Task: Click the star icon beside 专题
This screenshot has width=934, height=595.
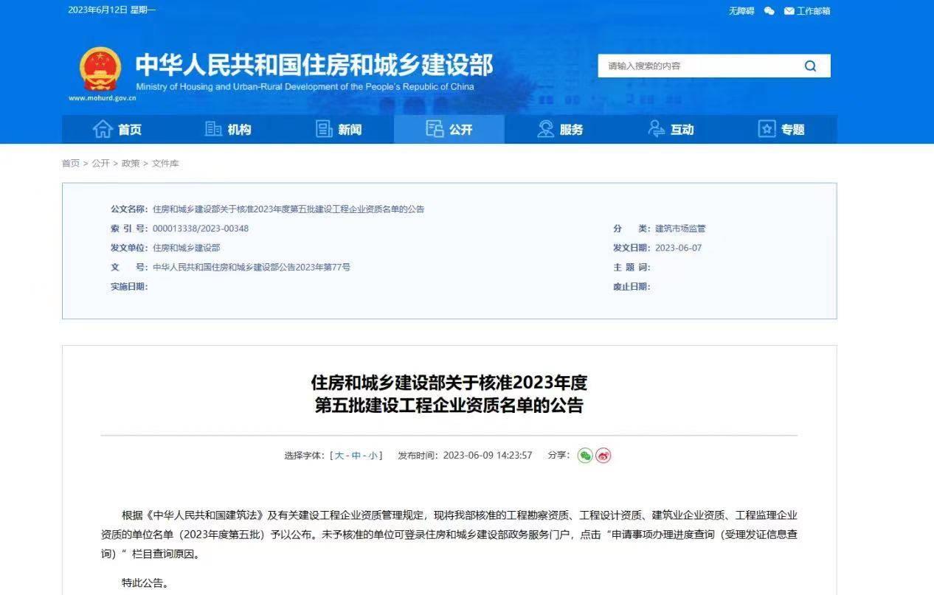Action: 766,129
